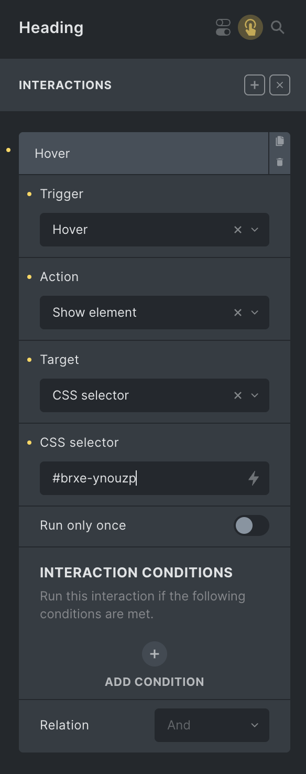This screenshot has height=774, width=306.
Task: Select the Hover interaction title row
Action: click(x=144, y=154)
